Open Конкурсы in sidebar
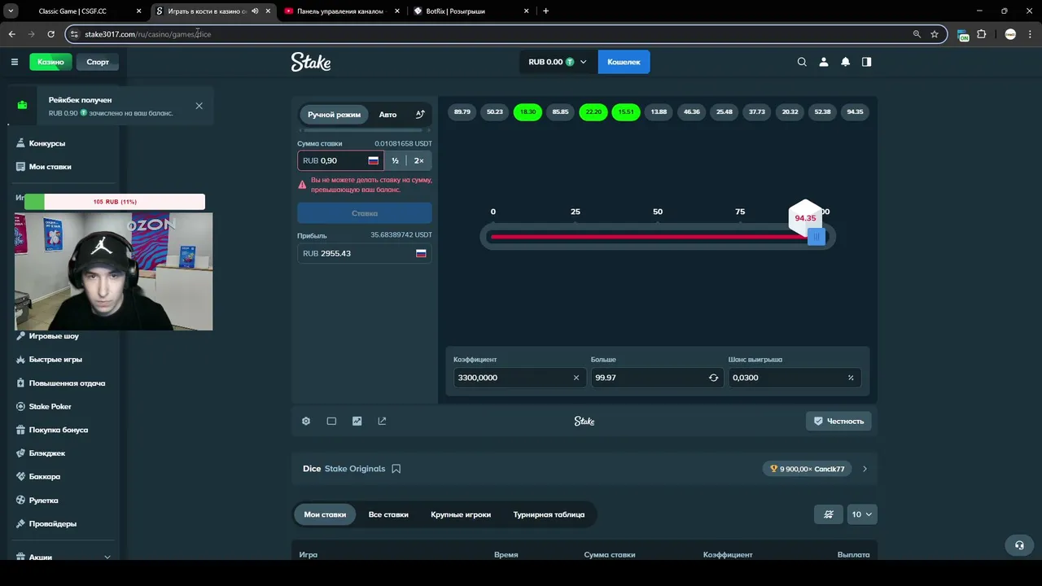The image size is (1042, 586). click(x=47, y=143)
